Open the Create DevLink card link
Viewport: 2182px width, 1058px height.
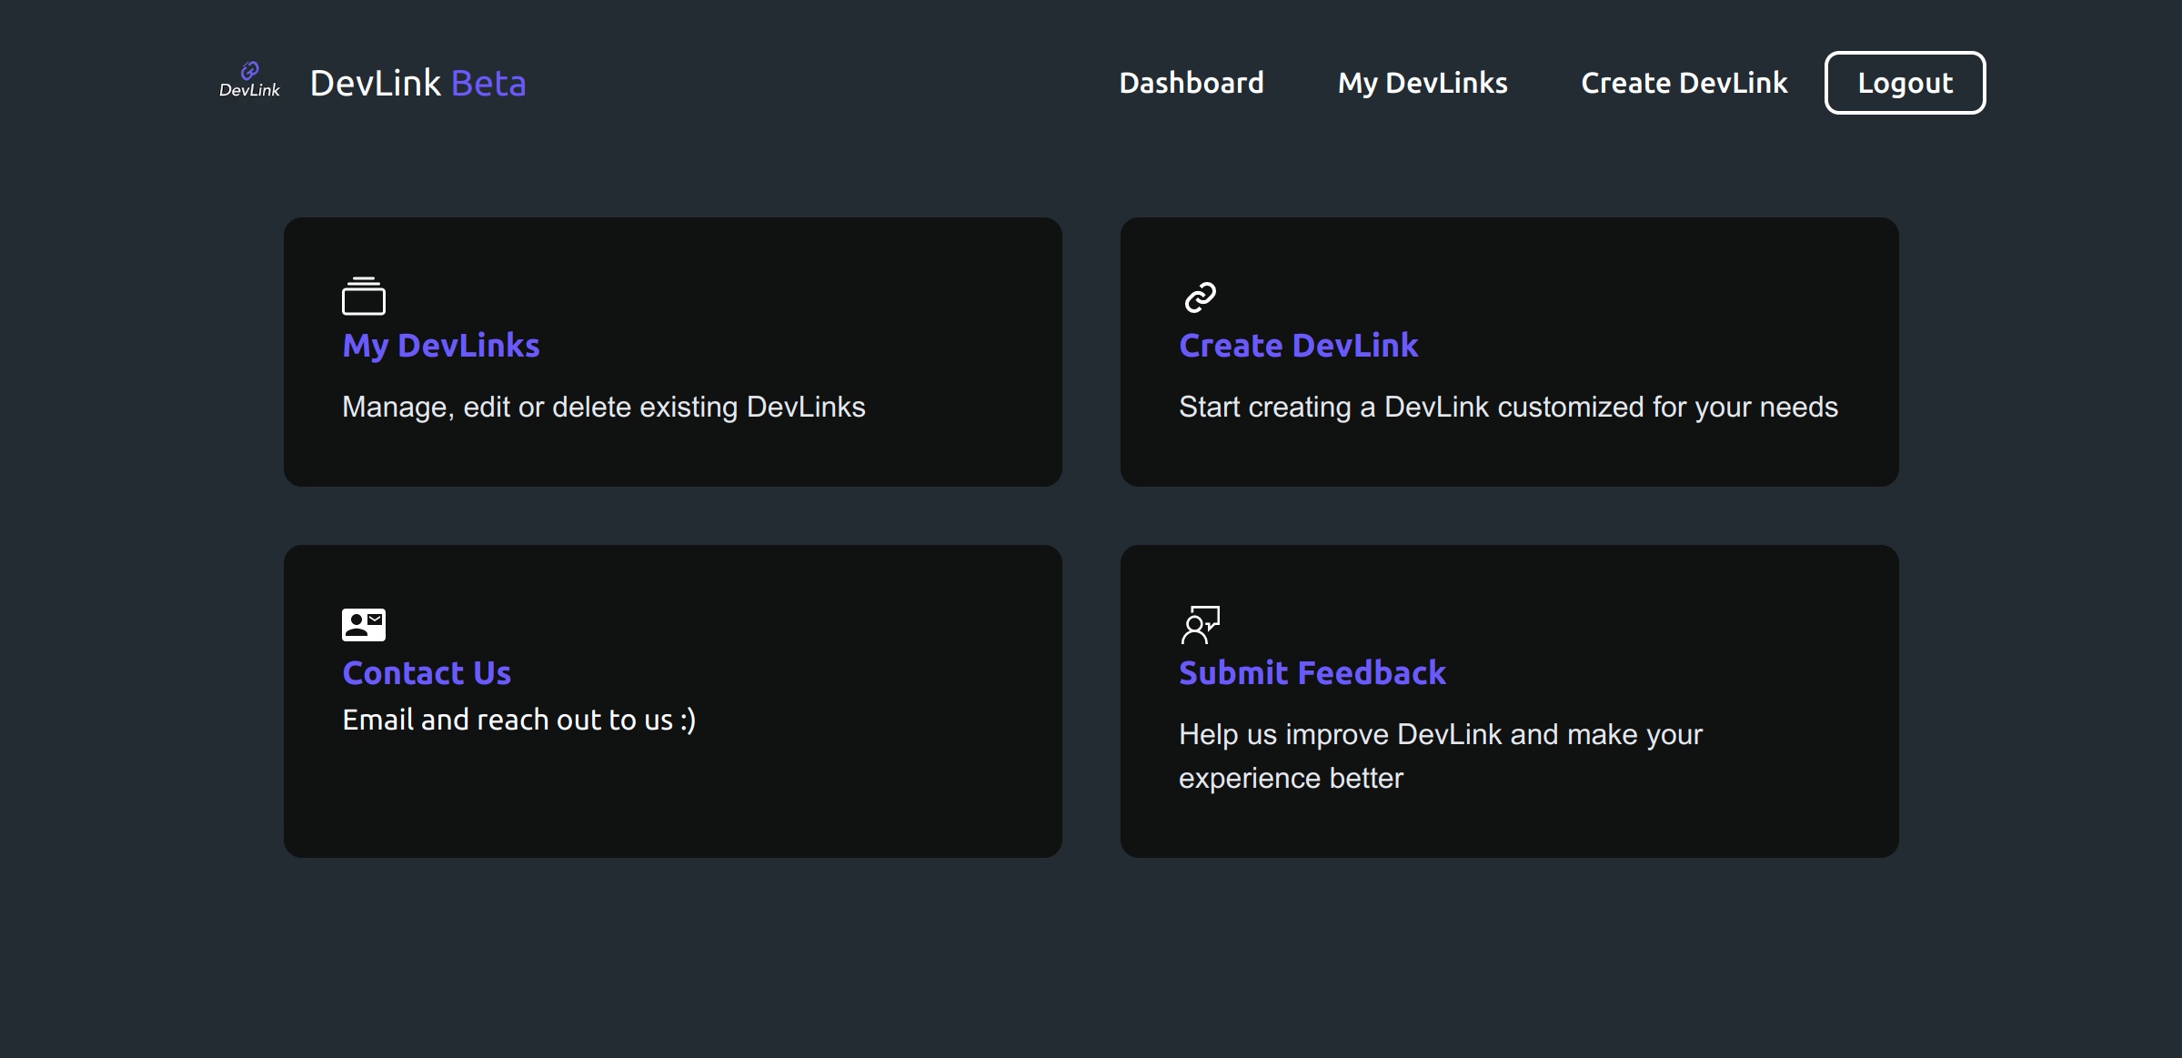1298,345
